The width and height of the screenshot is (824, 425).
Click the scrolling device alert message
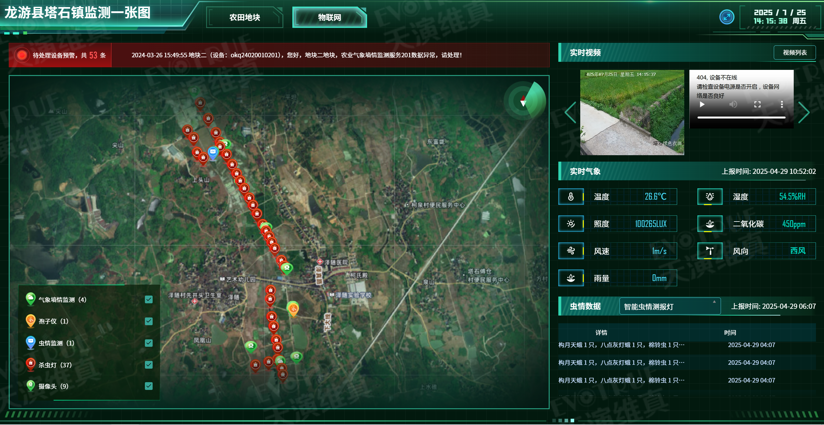(x=296, y=55)
